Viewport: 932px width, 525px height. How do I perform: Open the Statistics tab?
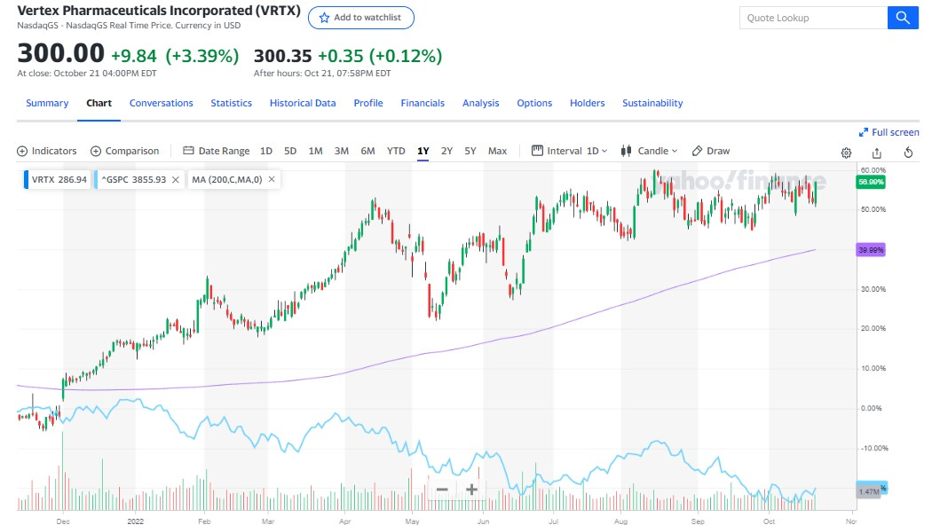click(231, 103)
